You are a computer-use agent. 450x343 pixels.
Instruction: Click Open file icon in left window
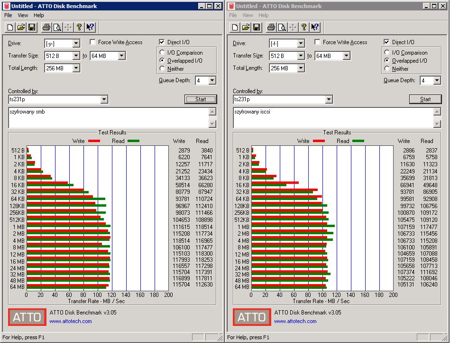point(21,27)
